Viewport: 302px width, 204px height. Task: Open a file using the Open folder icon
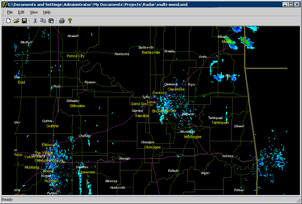pos(16,20)
